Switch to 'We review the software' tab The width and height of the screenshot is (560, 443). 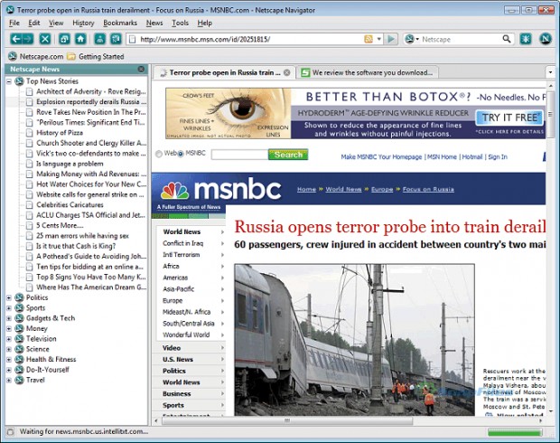[x=368, y=72]
